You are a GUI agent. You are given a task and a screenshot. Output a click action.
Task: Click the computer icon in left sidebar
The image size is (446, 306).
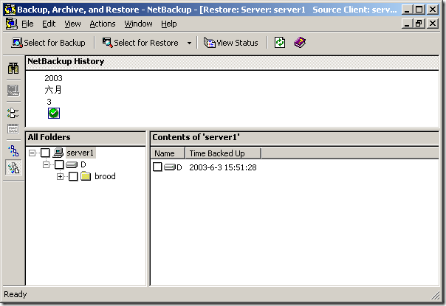coord(13,91)
